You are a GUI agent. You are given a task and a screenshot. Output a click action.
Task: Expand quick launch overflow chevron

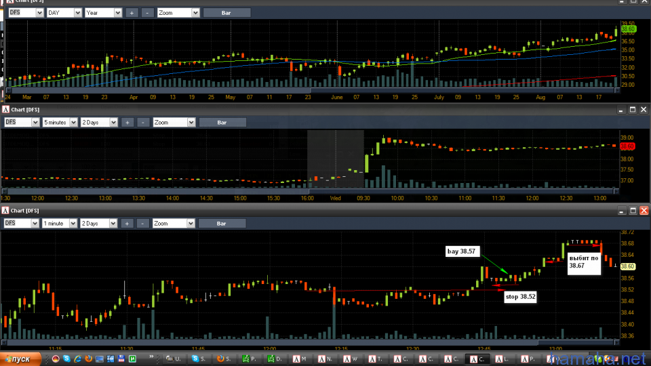tap(151, 357)
